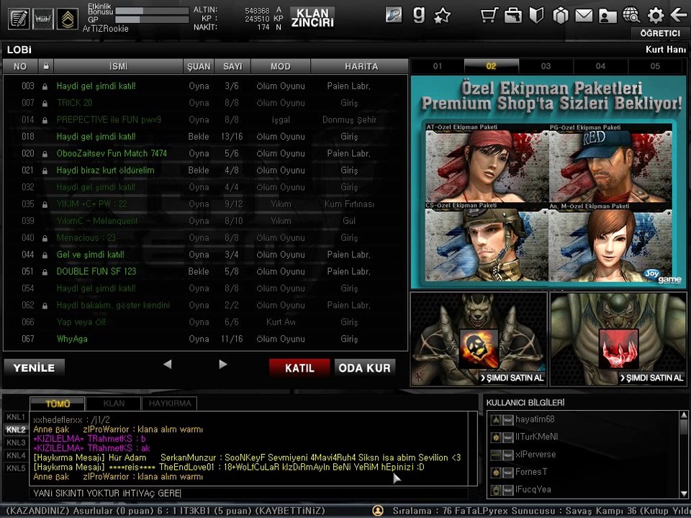The height and width of the screenshot is (518, 691).
Task: Sort rooms by İSMİ column header
Action: pos(118,66)
